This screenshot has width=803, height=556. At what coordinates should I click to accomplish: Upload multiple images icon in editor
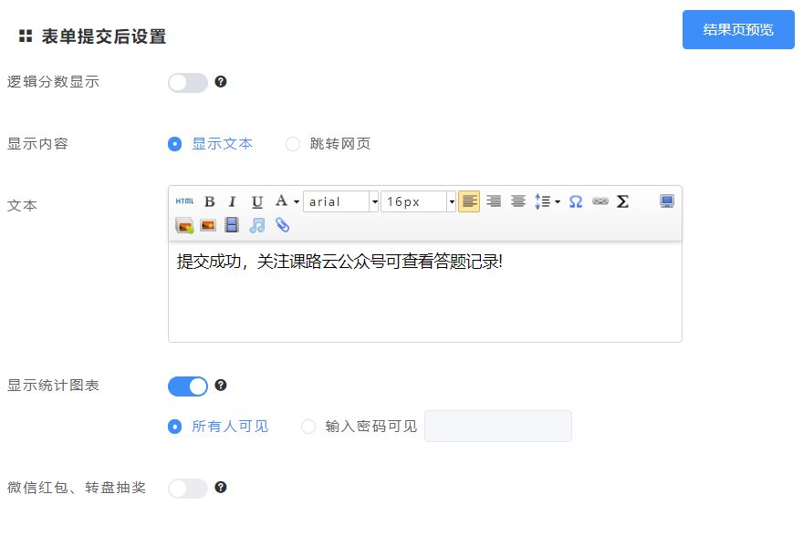184,225
